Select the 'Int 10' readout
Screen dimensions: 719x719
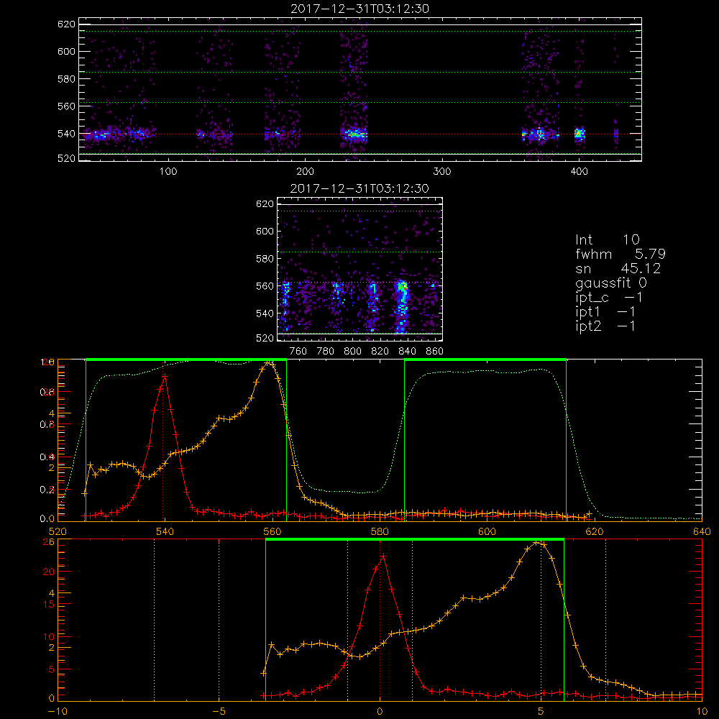(x=607, y=239)
